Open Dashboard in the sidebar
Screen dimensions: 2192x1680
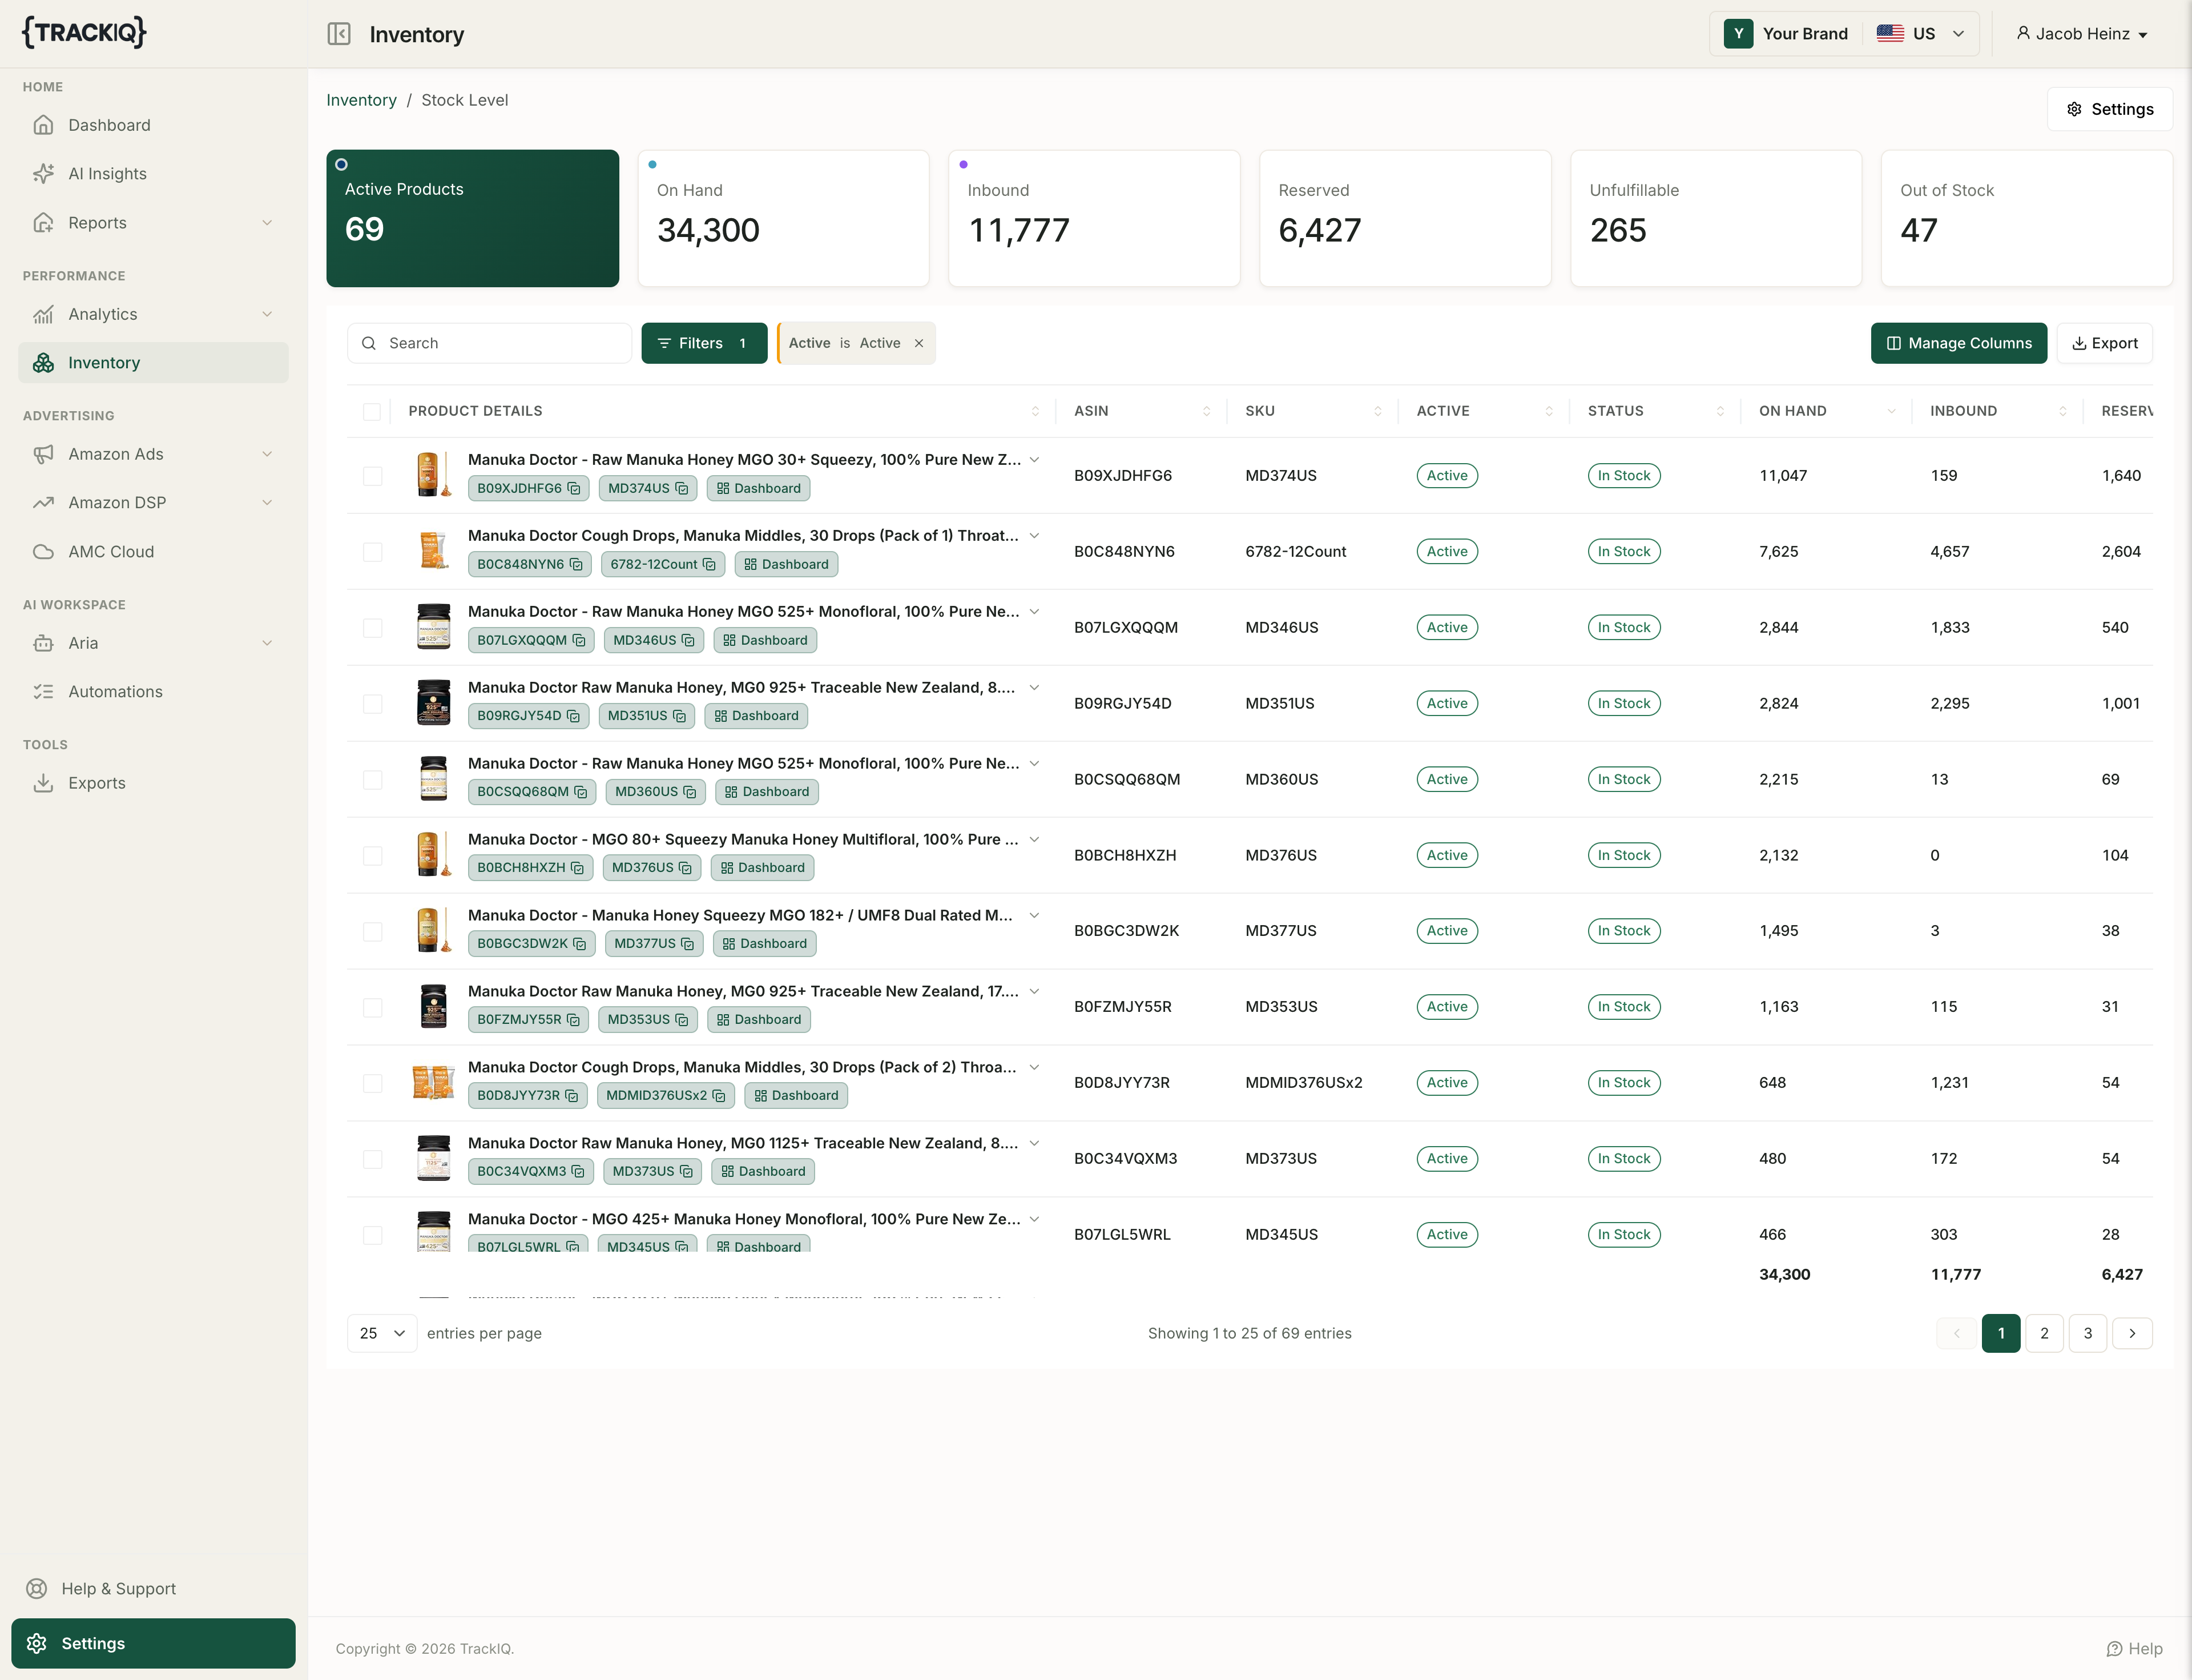click(153, 125)
